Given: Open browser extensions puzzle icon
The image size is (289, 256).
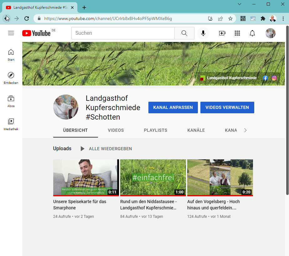Looking at the screenshot, I should coord(263,18).
